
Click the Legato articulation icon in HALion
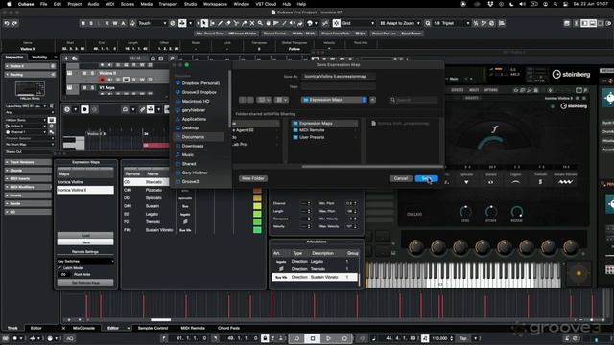[x=516, y=182]
